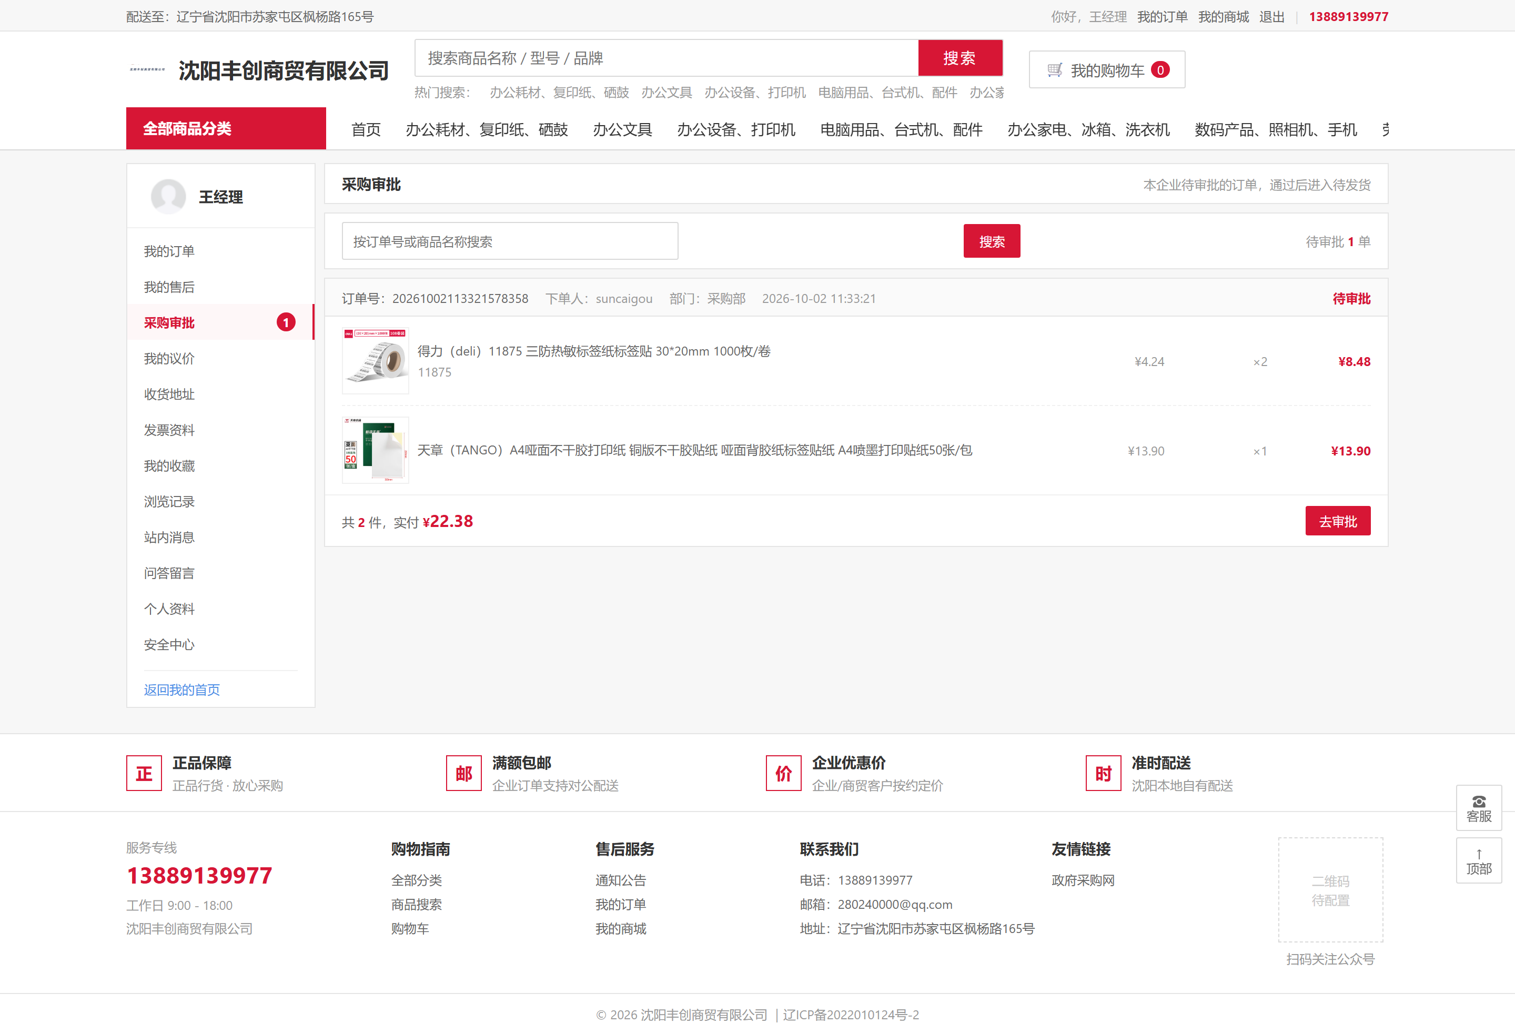Select 发票资料 in sidebar

coord(220,430)
